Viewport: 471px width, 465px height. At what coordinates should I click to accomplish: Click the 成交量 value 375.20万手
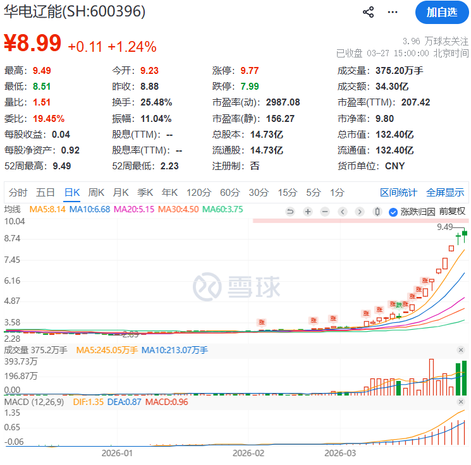[x=399, y=71]
